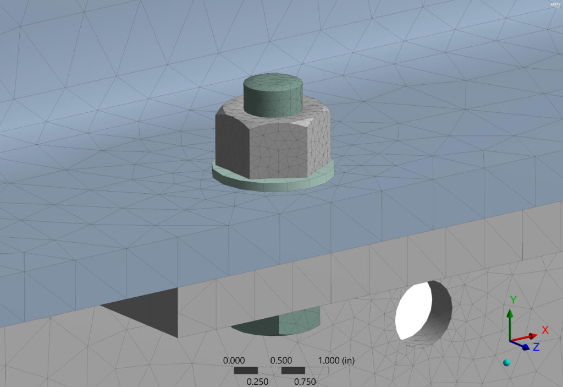Click inside the circular bolt hole in the plate
Viewport: 563px width, 387px height.
422,310
